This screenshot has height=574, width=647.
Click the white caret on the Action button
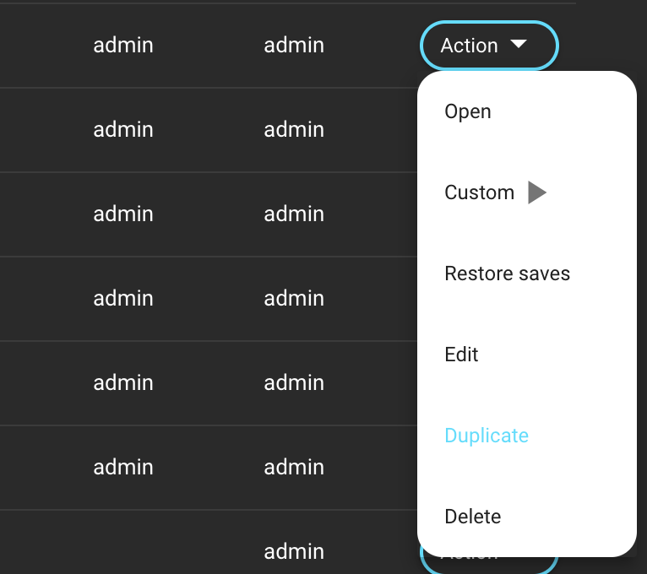(x=519, y=44)
